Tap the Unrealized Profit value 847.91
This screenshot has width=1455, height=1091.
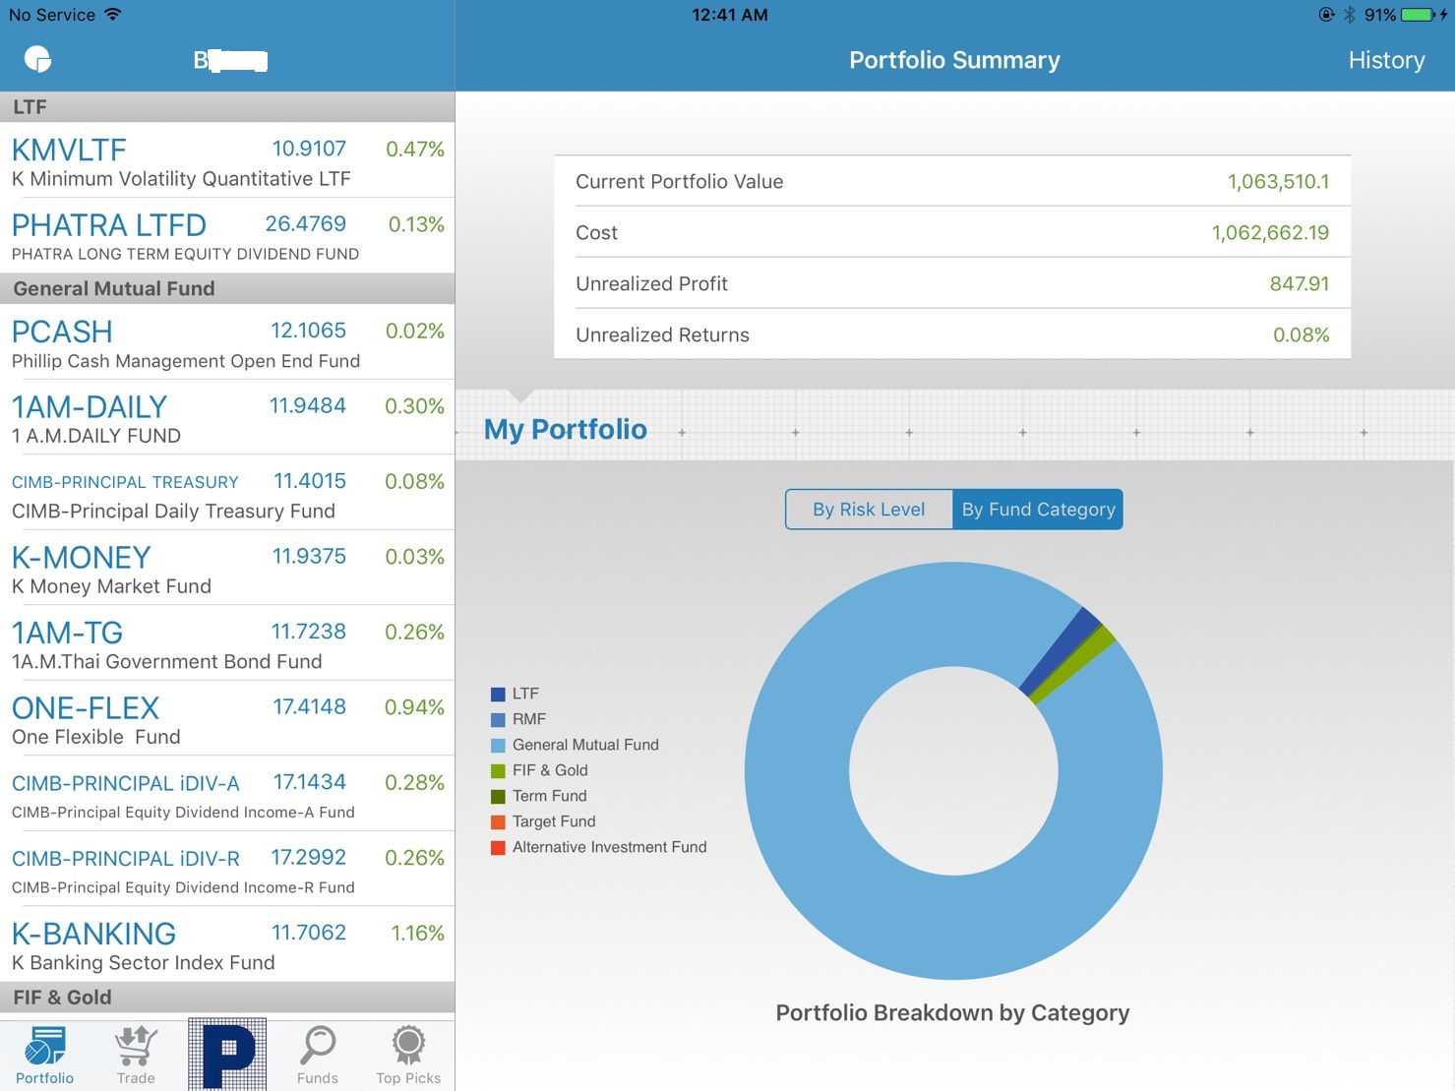(x=1299, y=284)
